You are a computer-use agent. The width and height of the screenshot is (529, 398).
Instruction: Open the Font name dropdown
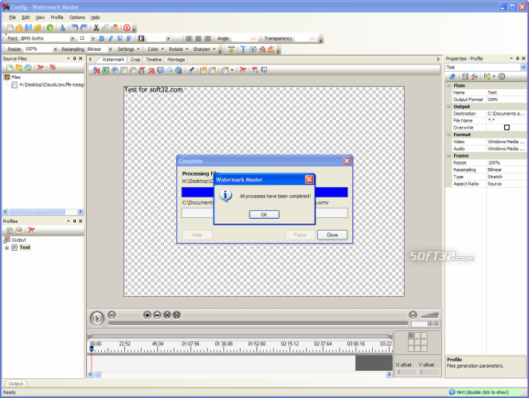click(72, 39)
